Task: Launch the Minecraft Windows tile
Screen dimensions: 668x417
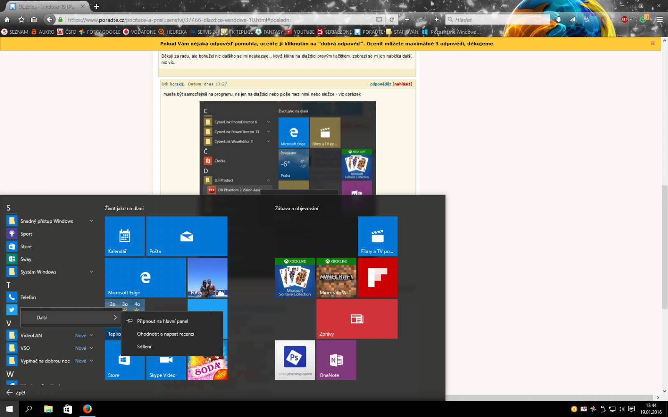Action: [x=336, y=277]
